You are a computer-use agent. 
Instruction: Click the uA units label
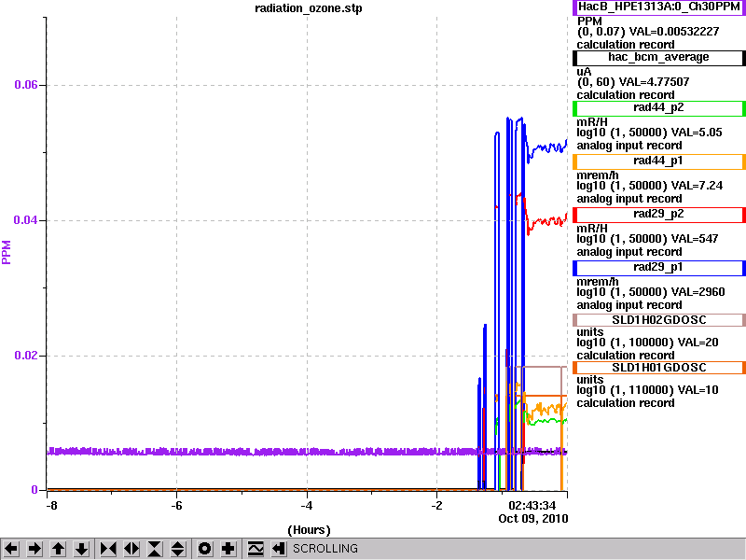pos(584,72)
